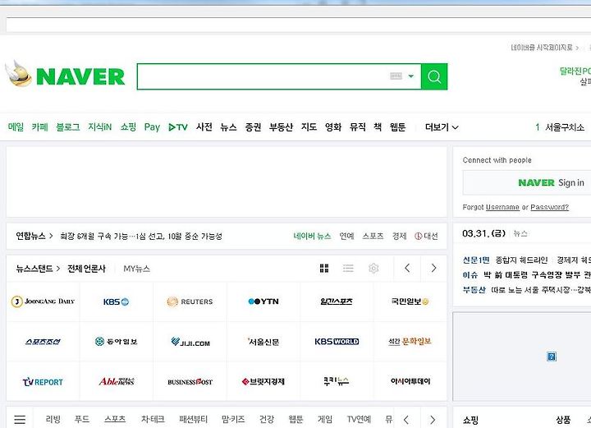Viewport: 591px width, 428px height.
Task: Open the 지식iN menu link
Action: point(100,127)
